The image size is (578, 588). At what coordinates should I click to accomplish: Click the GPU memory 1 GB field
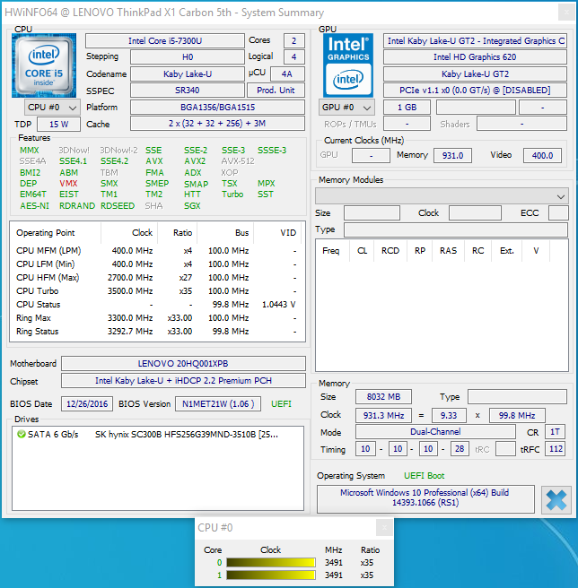pos(407,108)
